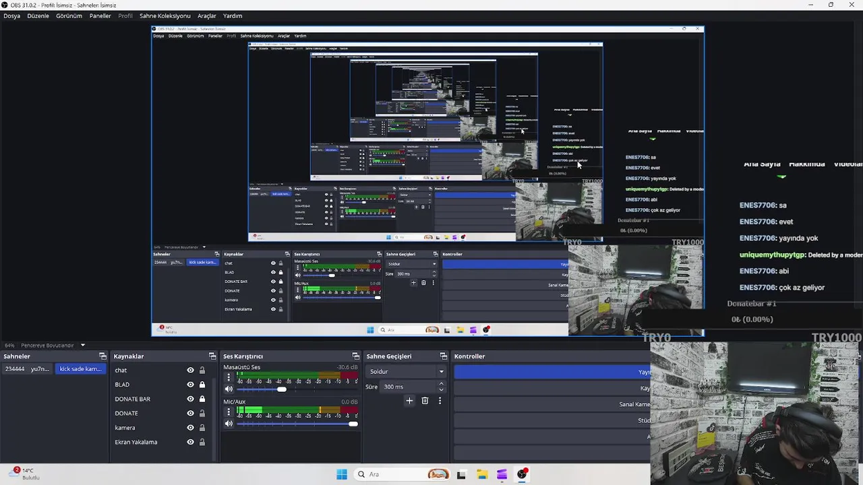Select the yu7n... scene

[x=40, y=369]
